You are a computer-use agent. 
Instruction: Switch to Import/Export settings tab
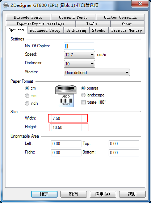[x=41, y=24]
